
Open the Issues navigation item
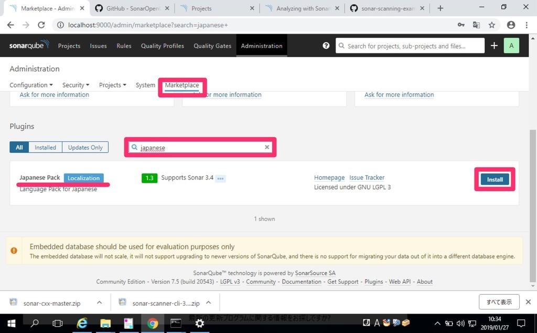[98, 46]
